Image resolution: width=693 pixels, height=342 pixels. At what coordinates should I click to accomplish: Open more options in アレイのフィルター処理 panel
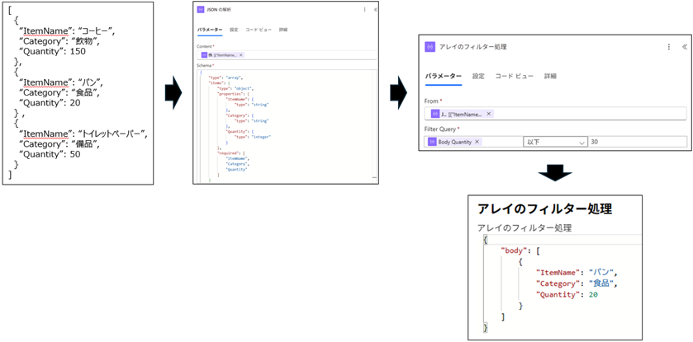click(x=669, y=47)
